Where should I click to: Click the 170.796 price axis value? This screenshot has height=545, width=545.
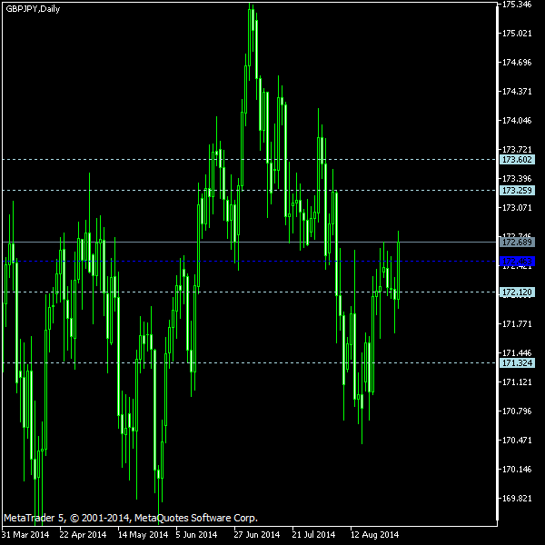click(517, 411)
